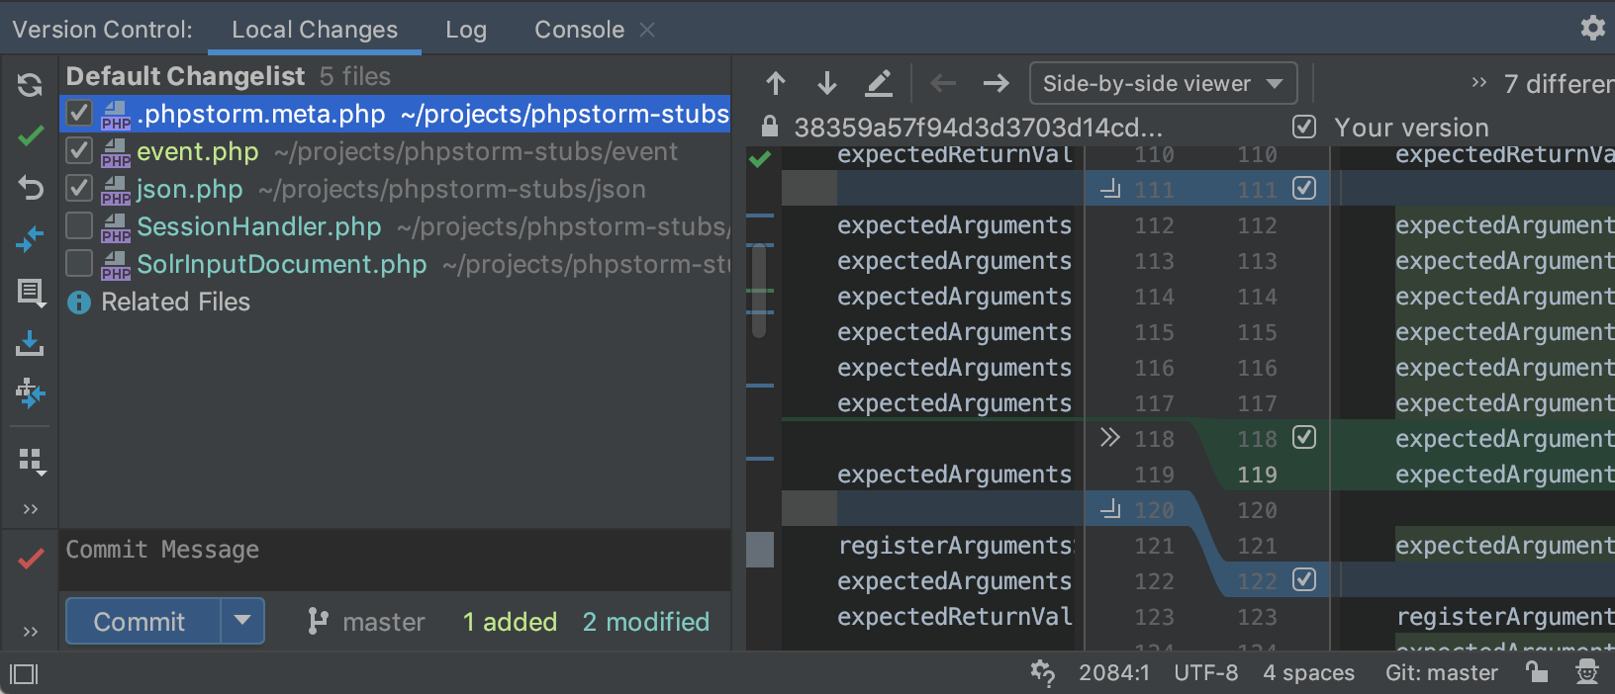Uncheck event.php checkbox
1615x694 pixels.
click(79, 150)
